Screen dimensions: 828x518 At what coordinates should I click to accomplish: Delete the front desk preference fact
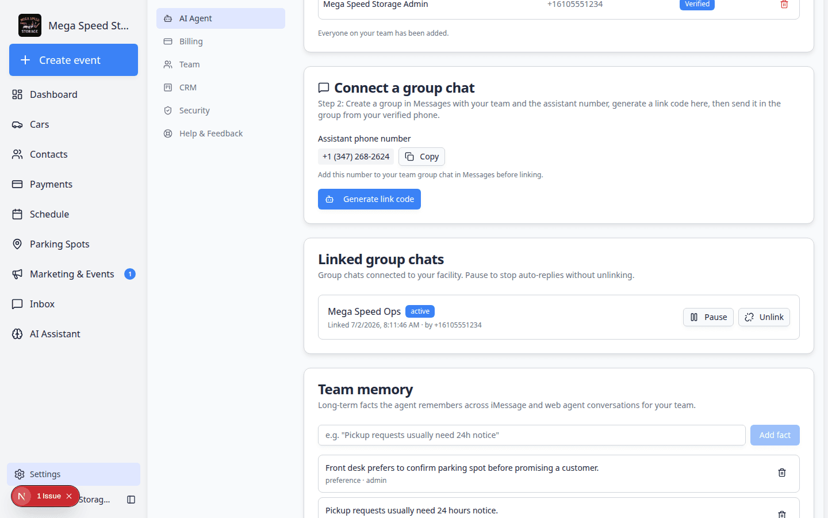782,473
